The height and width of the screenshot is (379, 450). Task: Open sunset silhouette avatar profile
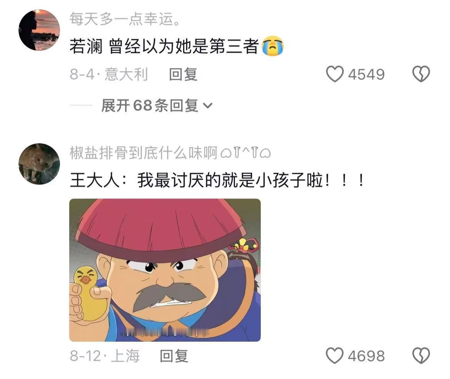(39, 30)
